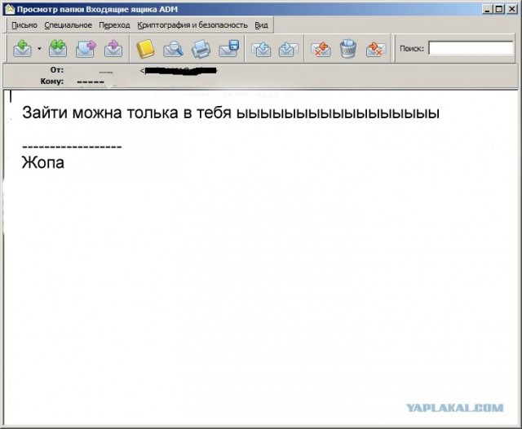Click the Redirect message envelope icon
This screenshot has height=429, width=522.
113,49
